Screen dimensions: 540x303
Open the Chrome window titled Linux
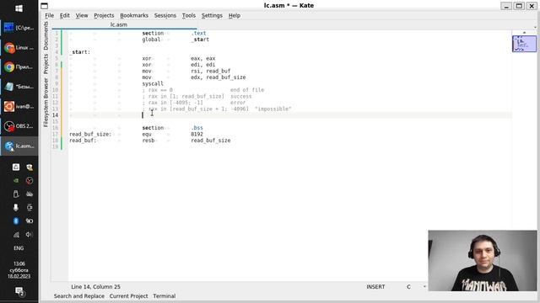[19, 47]
